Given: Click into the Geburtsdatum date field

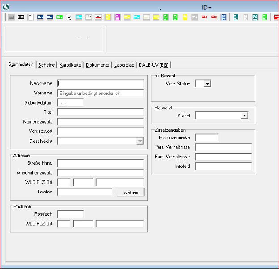Looking at the screenshot, I should (x=70, y=102).
